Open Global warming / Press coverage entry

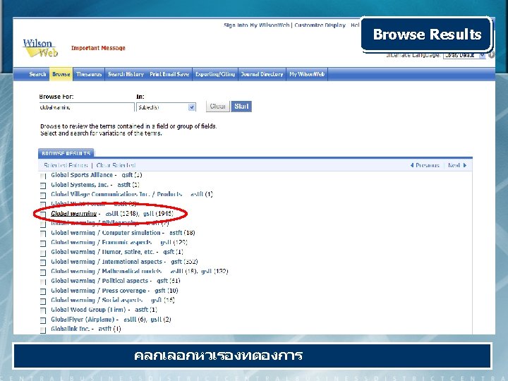99,291
